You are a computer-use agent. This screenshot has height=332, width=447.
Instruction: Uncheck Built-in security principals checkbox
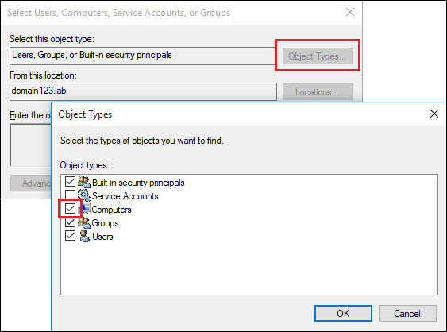[70, 182]
